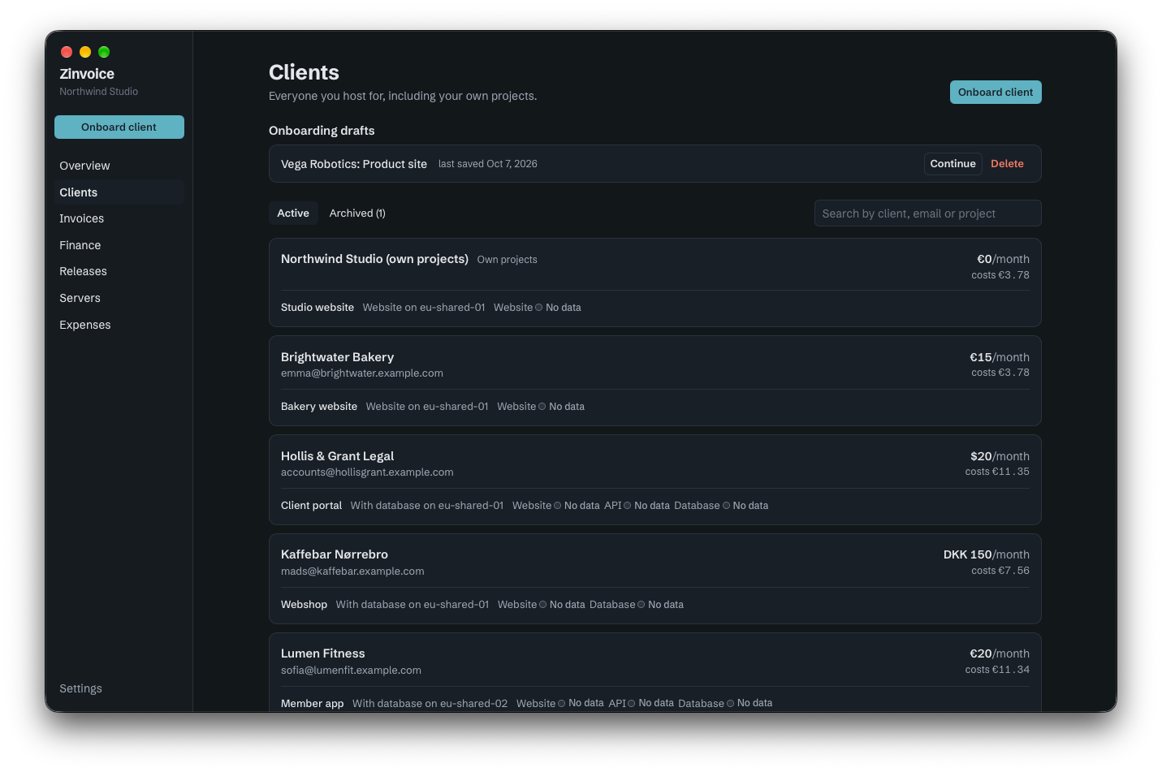Image resolution: width=1162 pixels, height=772 pixels.
Task: Delete the Vega Robotics onboarding draft
Action: (x=1007, y=164)
